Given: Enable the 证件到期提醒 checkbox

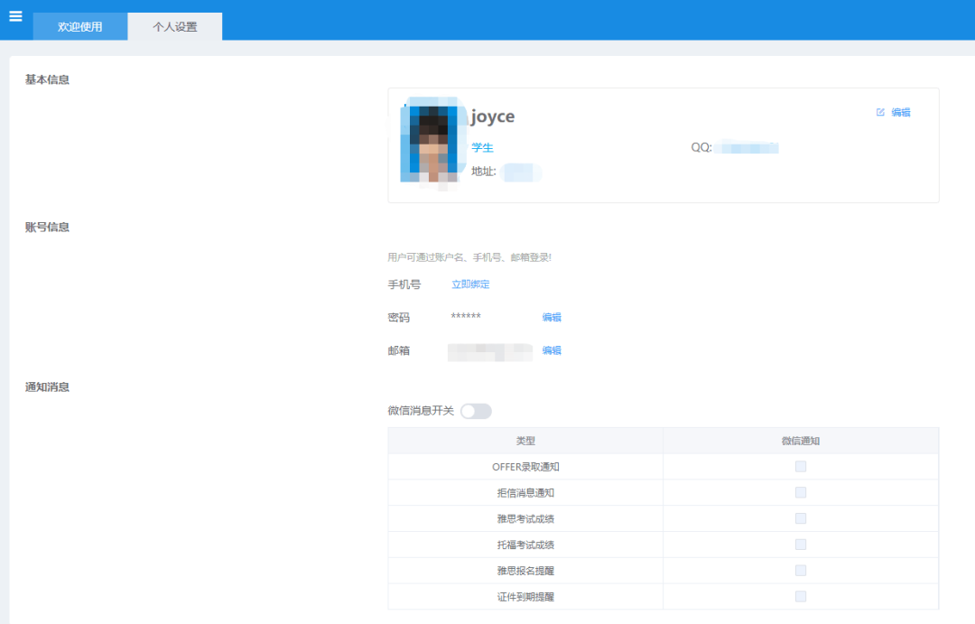Looking at the screenshot, I should [x=801, y=597].
